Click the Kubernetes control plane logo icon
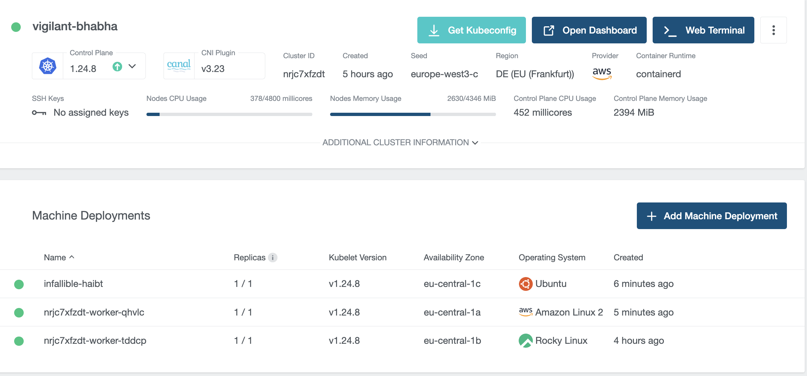The height and width of the screenshot is (376, 807). coord(47,65)
